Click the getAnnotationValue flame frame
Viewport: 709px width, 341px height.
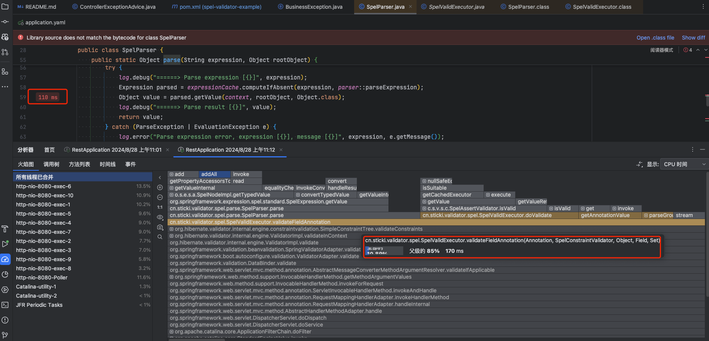pos(610,215)
